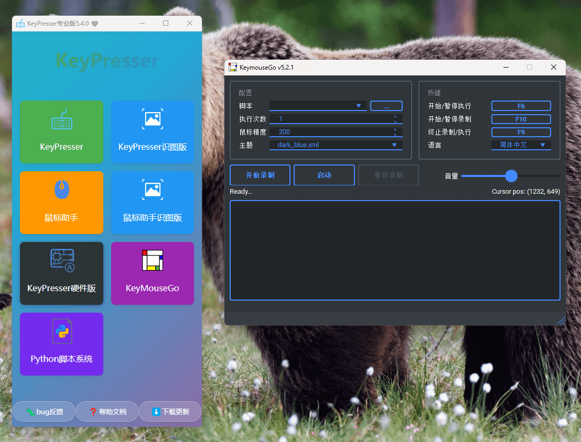Expand the 脚本 script selection dropdown
Viewport: 581px width, 442px height.
click(360, 106)
